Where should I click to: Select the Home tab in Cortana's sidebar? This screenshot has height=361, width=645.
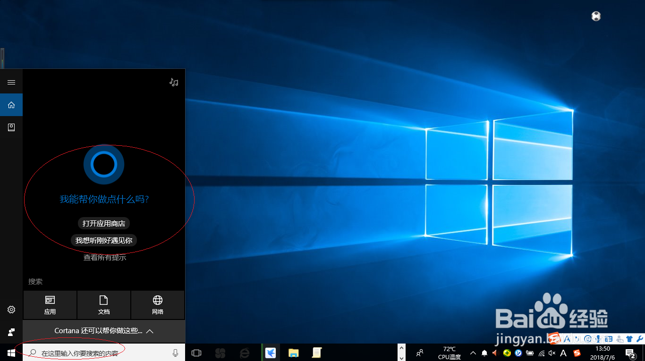11,105
